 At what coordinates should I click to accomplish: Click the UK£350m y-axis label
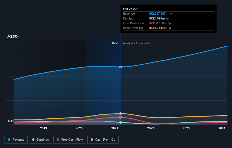click(x=14, y=36)
